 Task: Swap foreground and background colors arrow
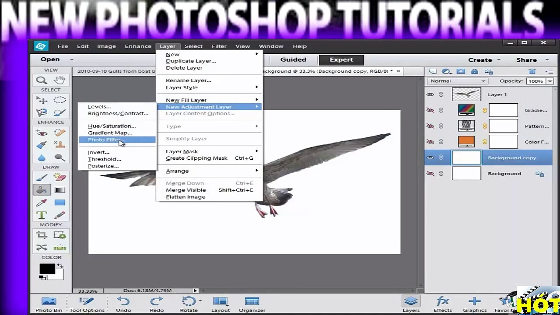tap(59, 266)
